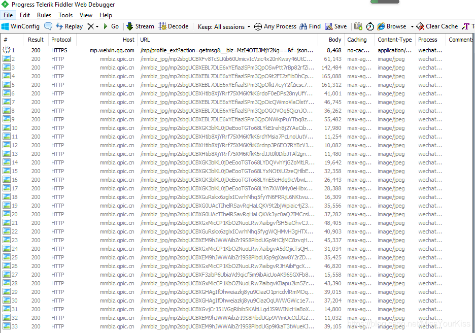Click the TextWizard T icon
This screenshot has height=333, width=475.
465,27
